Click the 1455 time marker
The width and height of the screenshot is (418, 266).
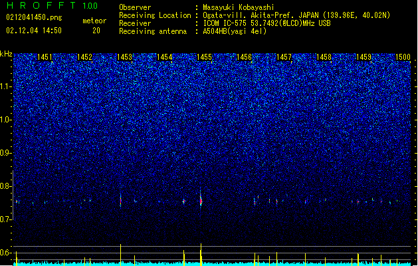[x=204, y=57]
